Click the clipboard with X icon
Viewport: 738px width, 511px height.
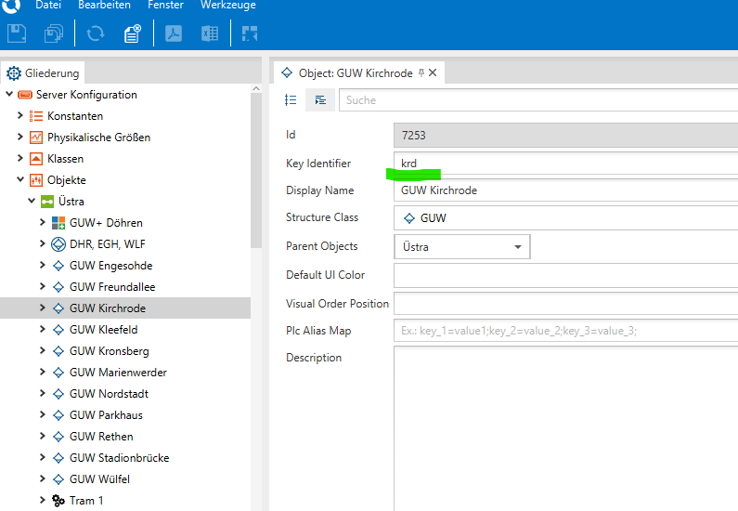133,33
